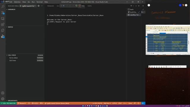Screen dimensions: 190x107
Task: Open new terminal launch profile dropdown
Action: 133,6
